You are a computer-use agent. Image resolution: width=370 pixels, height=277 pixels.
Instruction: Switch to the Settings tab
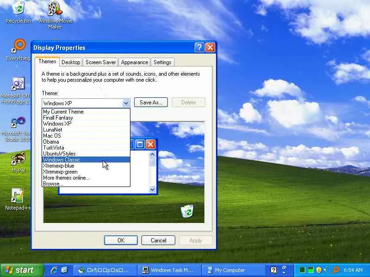click(162, 62)
